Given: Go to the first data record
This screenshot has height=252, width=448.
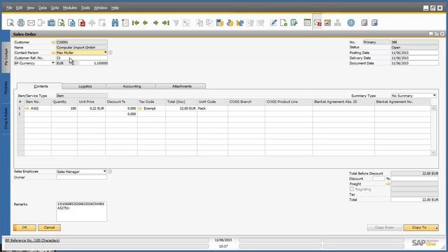Looking at the screenshot, I should [x=135, y=23].
